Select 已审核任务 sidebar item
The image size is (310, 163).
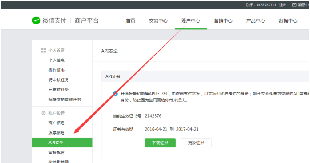[59, 90]
